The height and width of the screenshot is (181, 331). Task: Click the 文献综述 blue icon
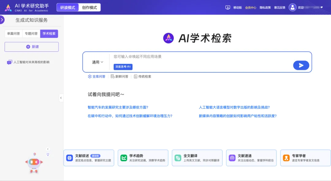tap(70, 158)
